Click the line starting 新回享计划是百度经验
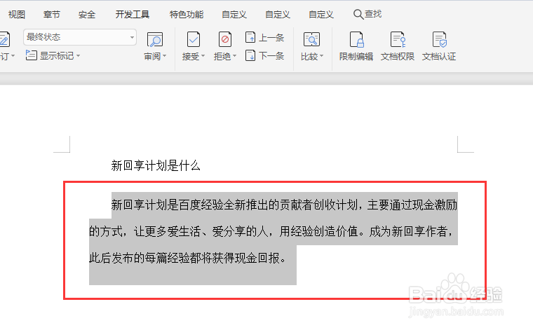533x330 pixels. (x=284, y=205)
